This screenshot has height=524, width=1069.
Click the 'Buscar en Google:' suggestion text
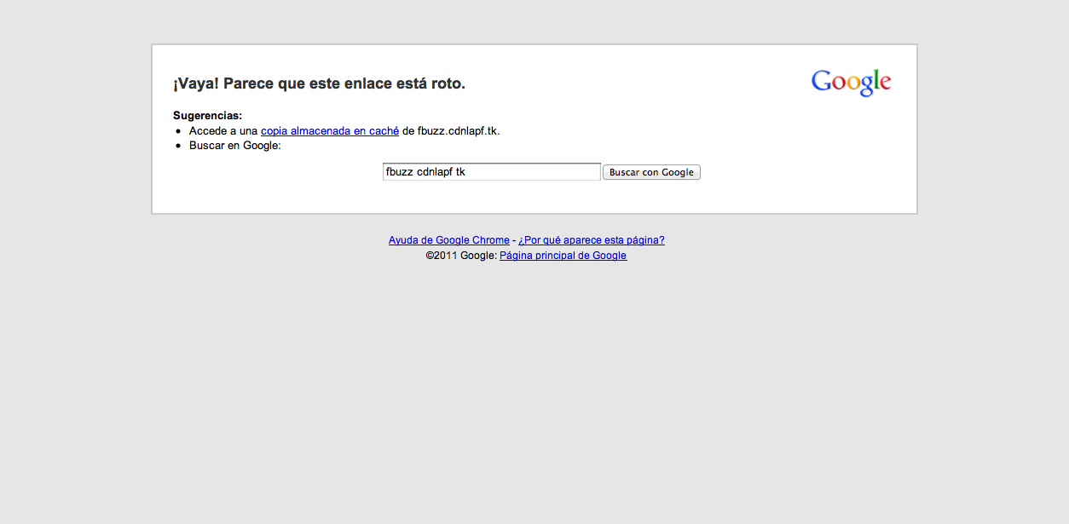(235, 146)
